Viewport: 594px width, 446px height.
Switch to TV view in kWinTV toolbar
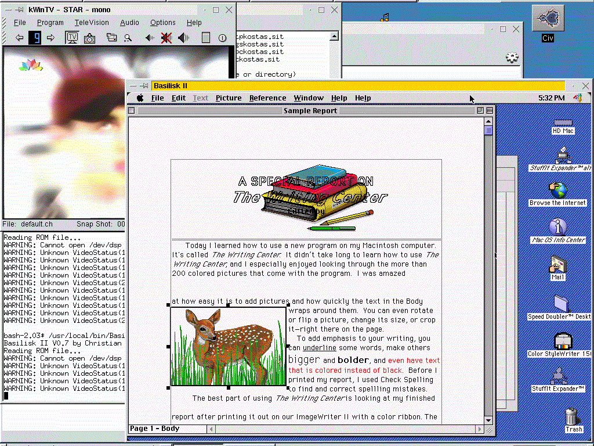click(71, 38)
